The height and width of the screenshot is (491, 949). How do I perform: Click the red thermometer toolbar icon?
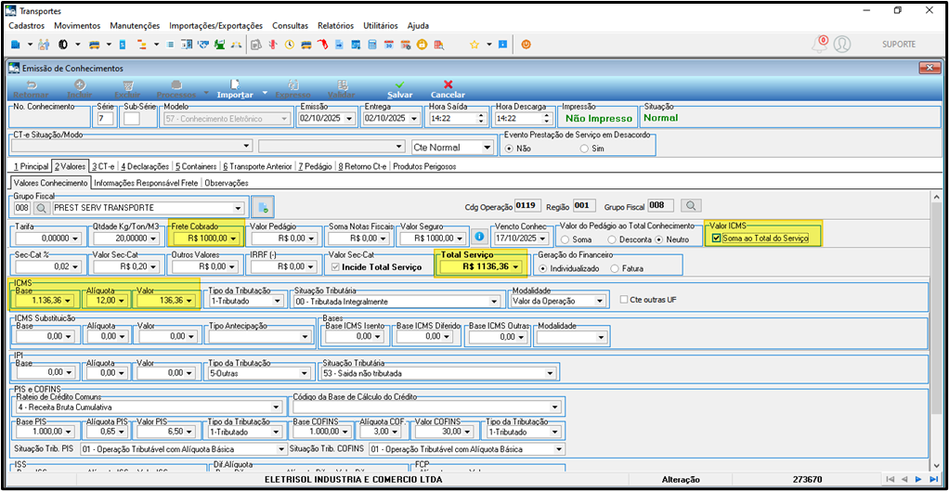274,45
